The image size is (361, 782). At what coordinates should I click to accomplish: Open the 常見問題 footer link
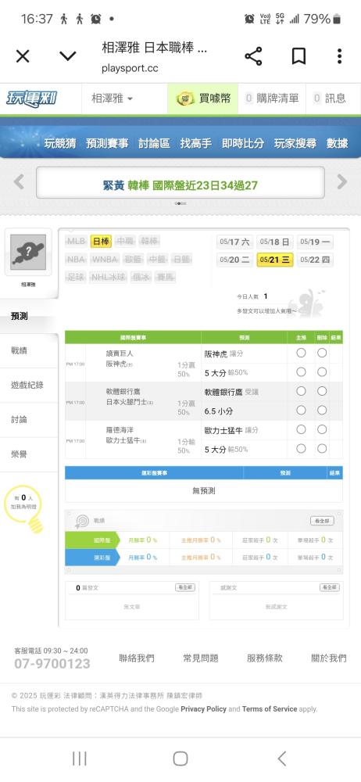[201, 658]
